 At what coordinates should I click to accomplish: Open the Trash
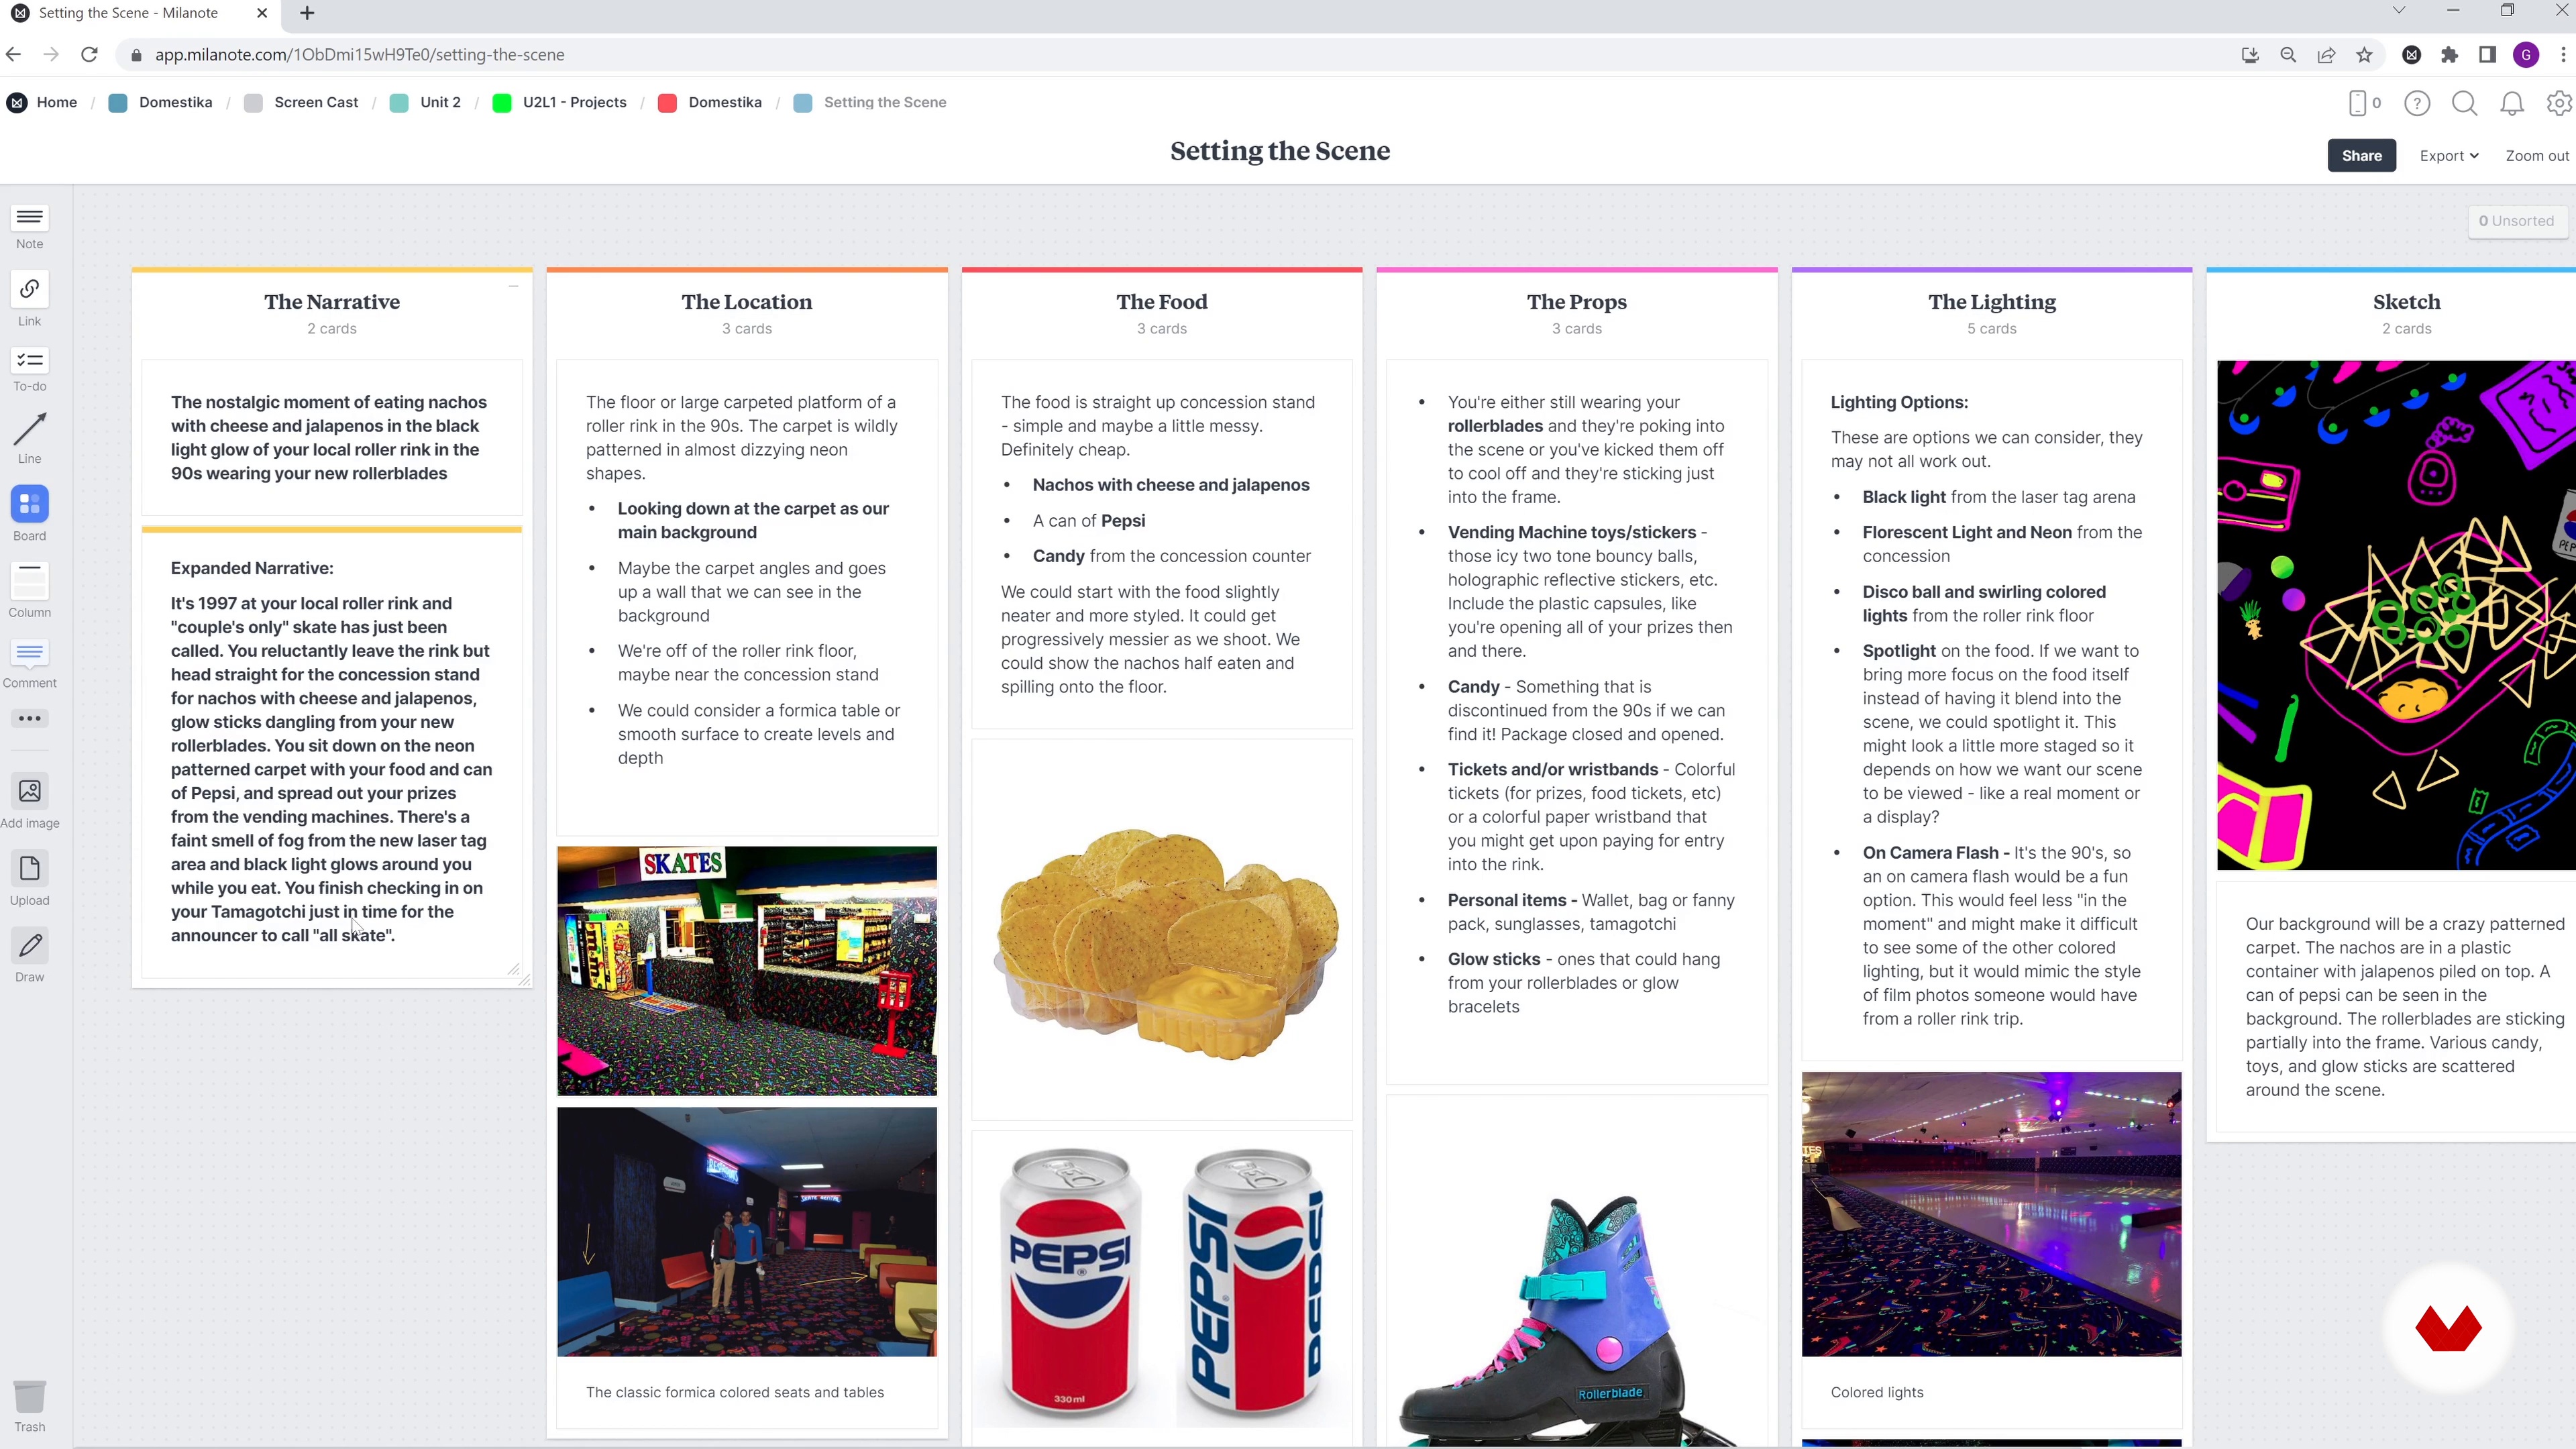click(30, 1406)
